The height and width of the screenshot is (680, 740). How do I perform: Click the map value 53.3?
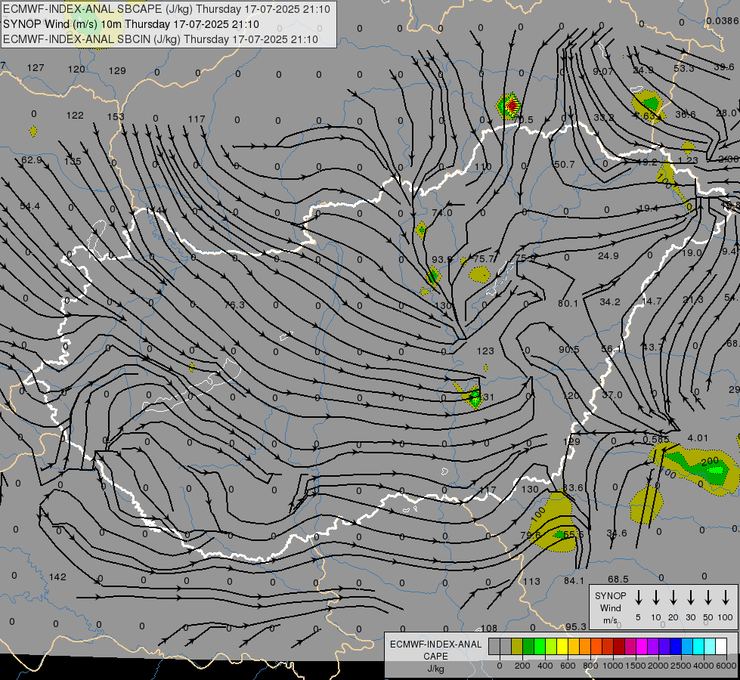click(x=684, y=69)
